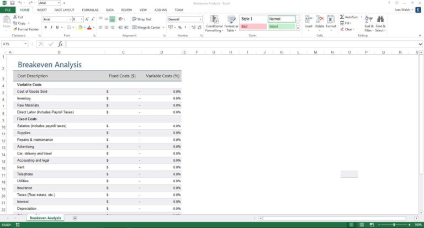Apply the Good cell style
424x228 pixels.
click(x=281, y=26)
